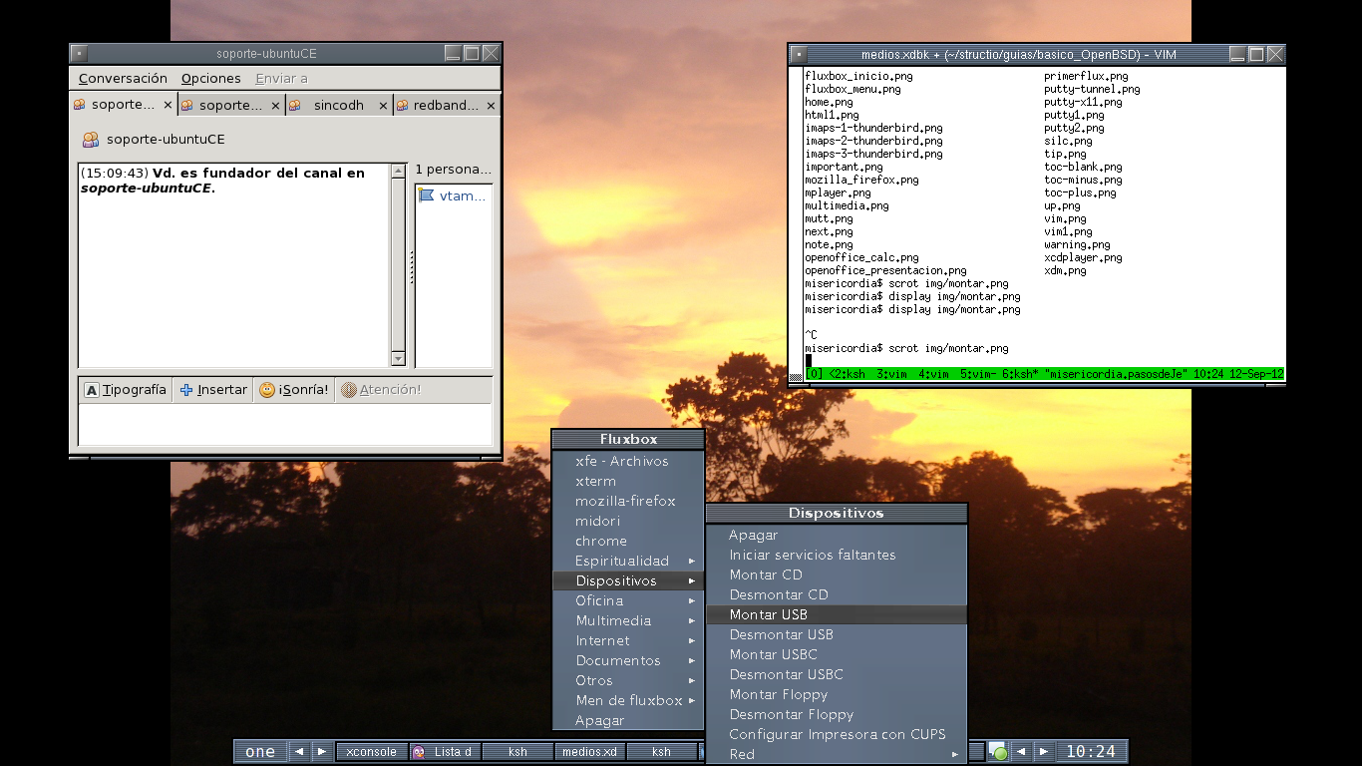1362x766 pixels.
Task: Close the sincodh tab with its x
Action: 384,105
